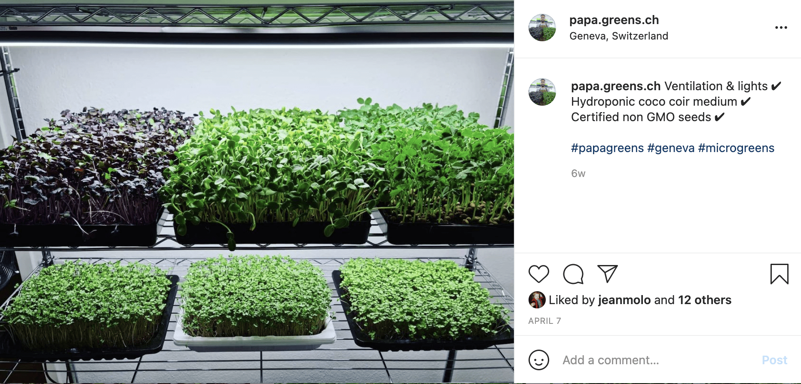Open Geneva, Switzerland location link
The width and height of the screenshot is (801, 384).
[x=618, y=36]
